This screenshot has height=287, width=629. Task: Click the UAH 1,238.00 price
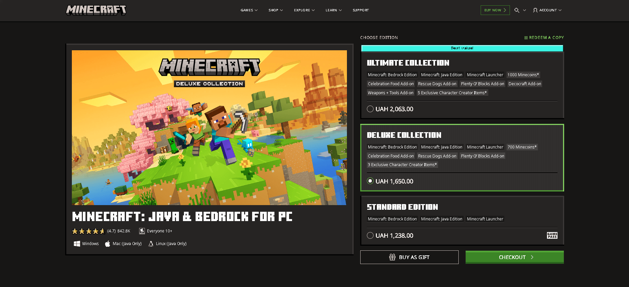[394, 236]
